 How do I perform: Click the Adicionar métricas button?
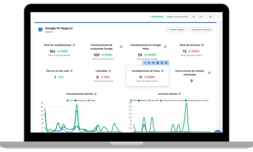(200, 30)
